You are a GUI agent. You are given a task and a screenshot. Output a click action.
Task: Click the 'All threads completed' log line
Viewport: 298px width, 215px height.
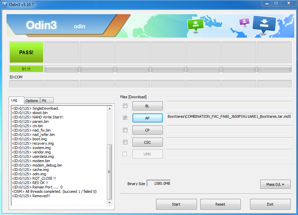[x=54, y=191]
